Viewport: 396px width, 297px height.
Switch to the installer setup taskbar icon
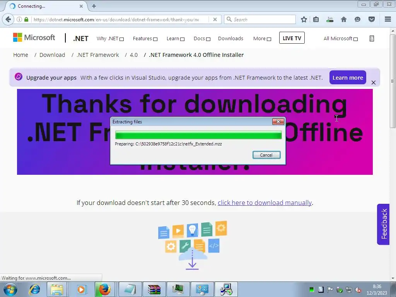coord(226,289)
